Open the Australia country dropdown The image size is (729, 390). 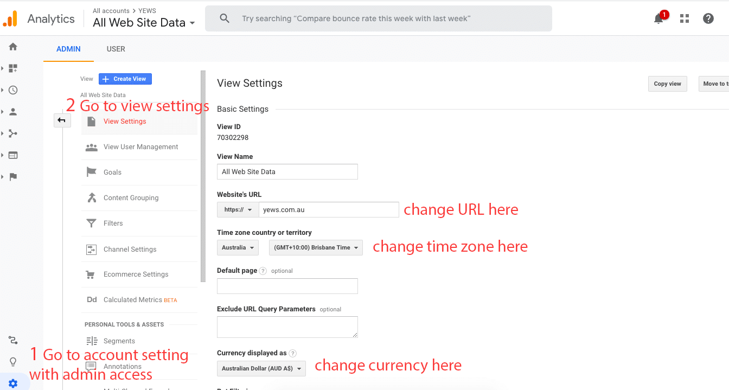(x=238, y=247)
